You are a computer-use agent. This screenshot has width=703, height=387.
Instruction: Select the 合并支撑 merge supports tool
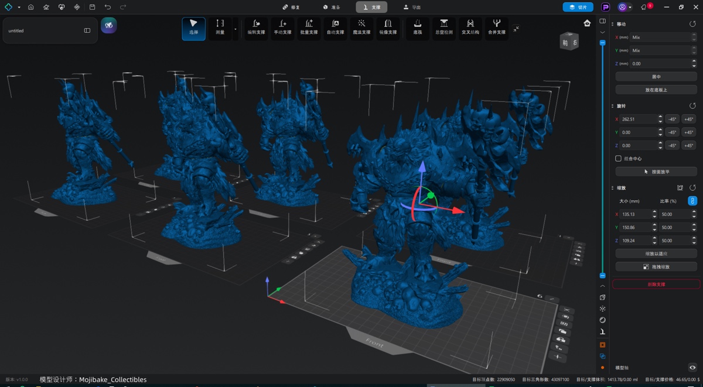coord(497,27)
